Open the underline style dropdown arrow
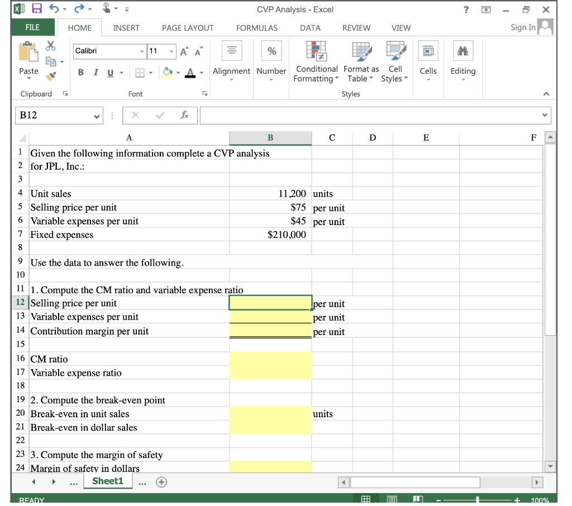Viewport: 572px width, 506px height. (121, 73)
